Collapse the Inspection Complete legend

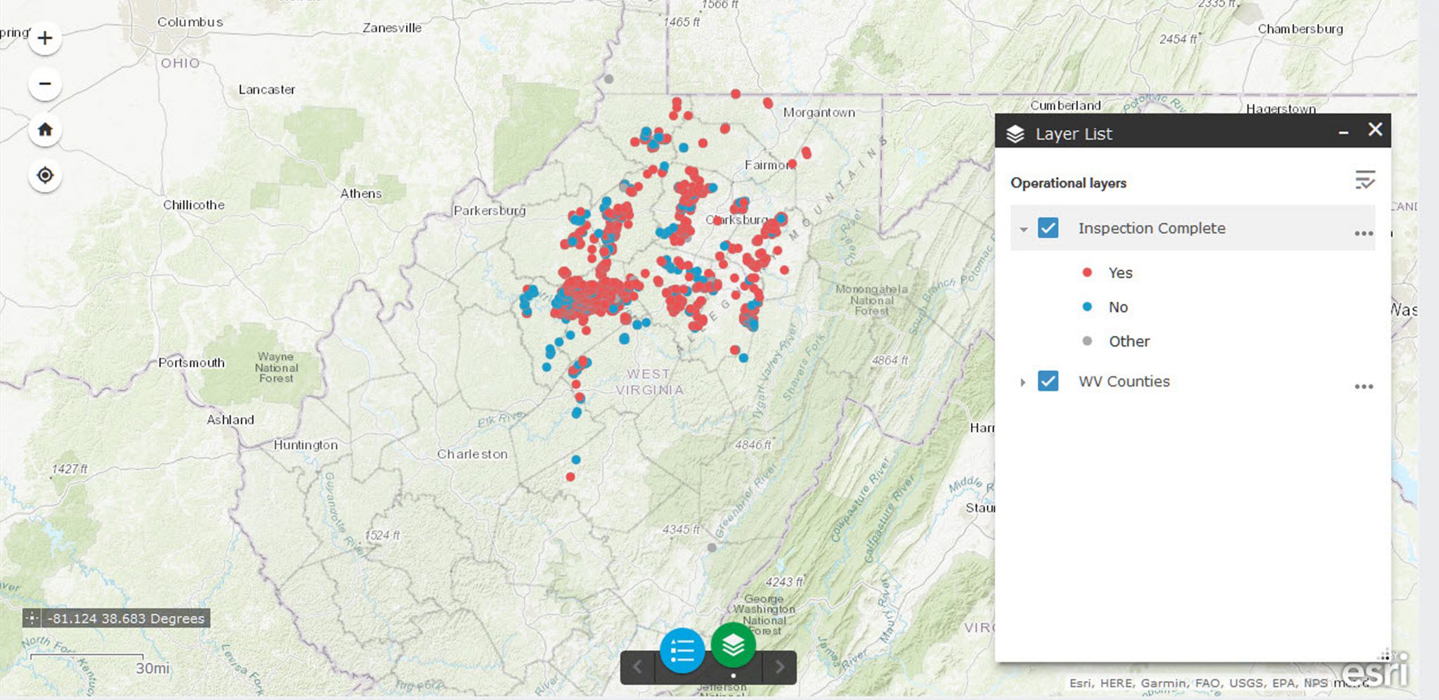(x=1023, y=228)
